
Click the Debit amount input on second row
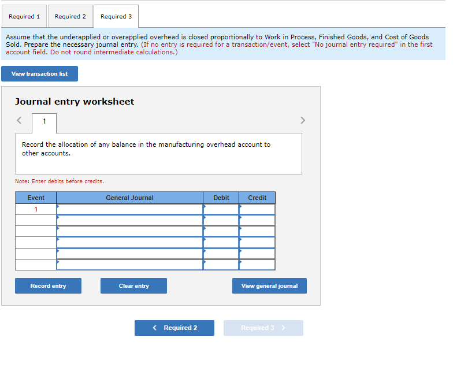tap(221, 220)
